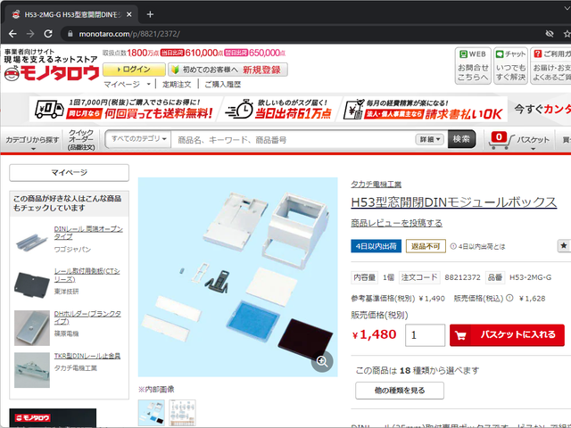Click the 4日以内出荷 badge
Image resolution: width=571 pixels, height=428 pixels.
click(x=377, y=246)
